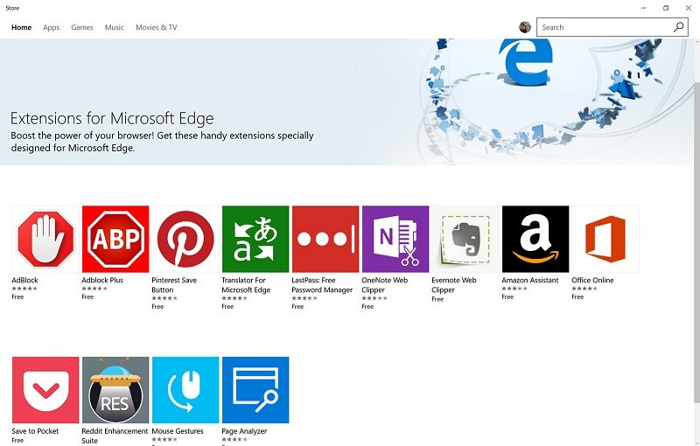Open the Mouse Gestures icon
700x446 pixels.
tap(185, 390)
